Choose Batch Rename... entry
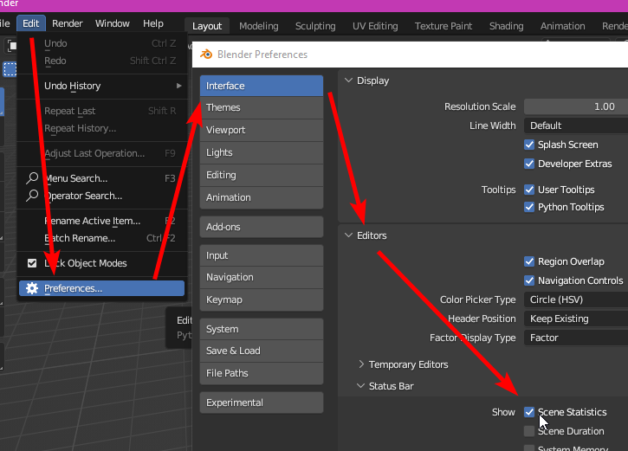Viewport: 628px width, 451px height. tap(101, 238)
